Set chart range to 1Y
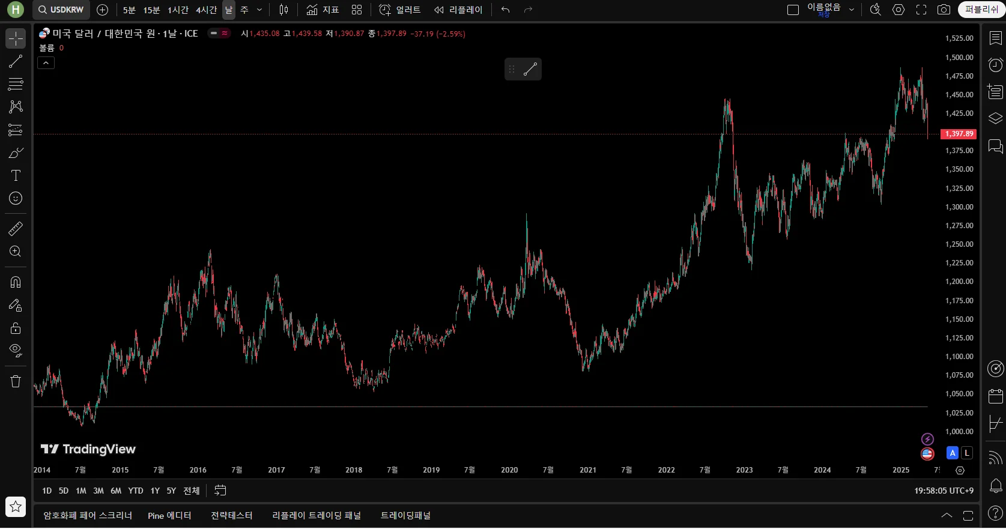Viewport: 1006px width, 529px height. [155, 491]
